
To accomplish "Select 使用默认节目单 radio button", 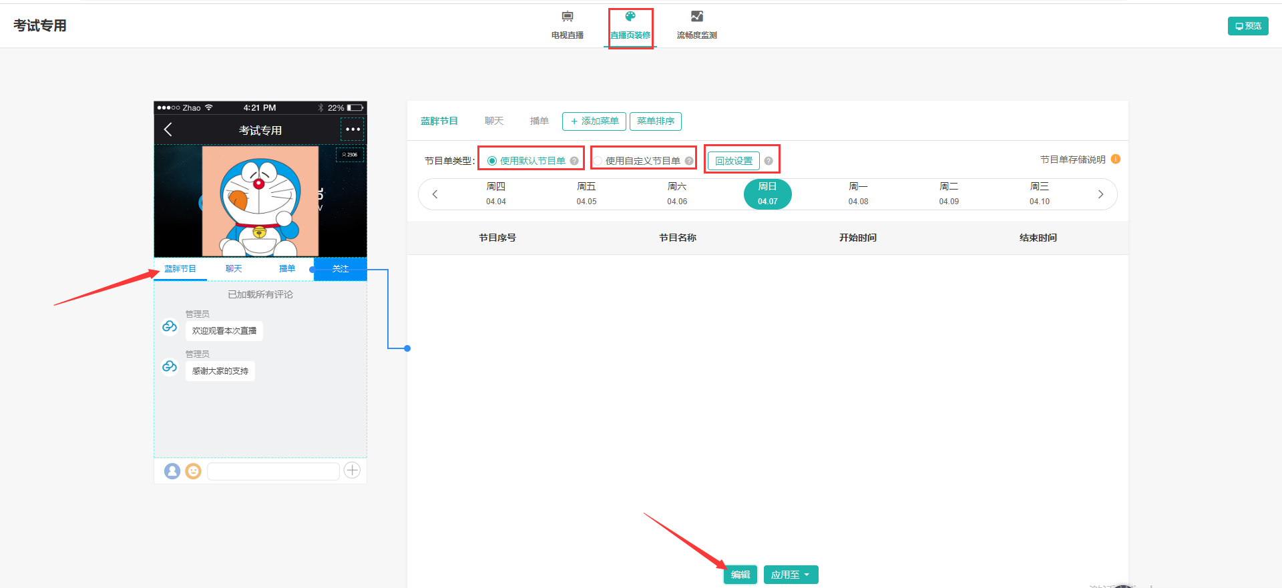I will [492, 161].
